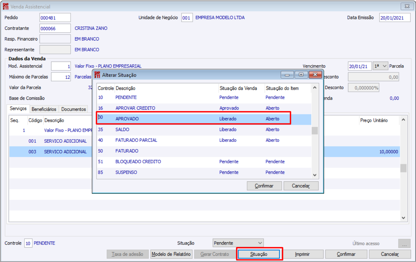Select the FATURADO row with controle 50
416x262 pixels.
pos(204,151)
